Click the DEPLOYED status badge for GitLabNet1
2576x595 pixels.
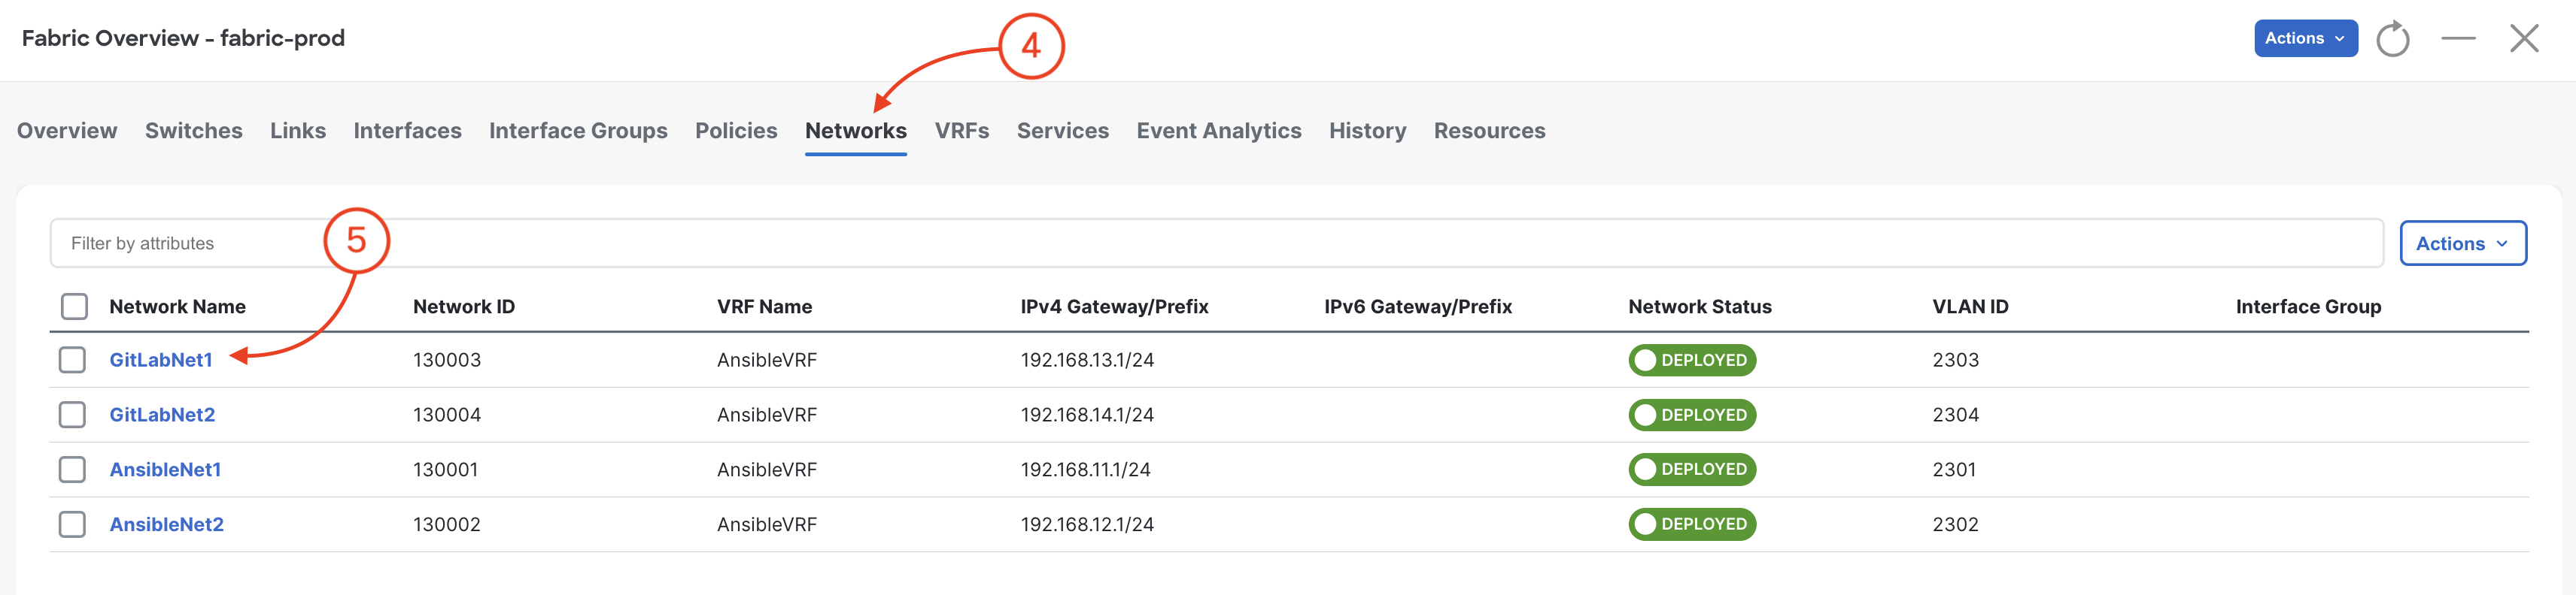pyautogui.click(x=1692, y=359)
